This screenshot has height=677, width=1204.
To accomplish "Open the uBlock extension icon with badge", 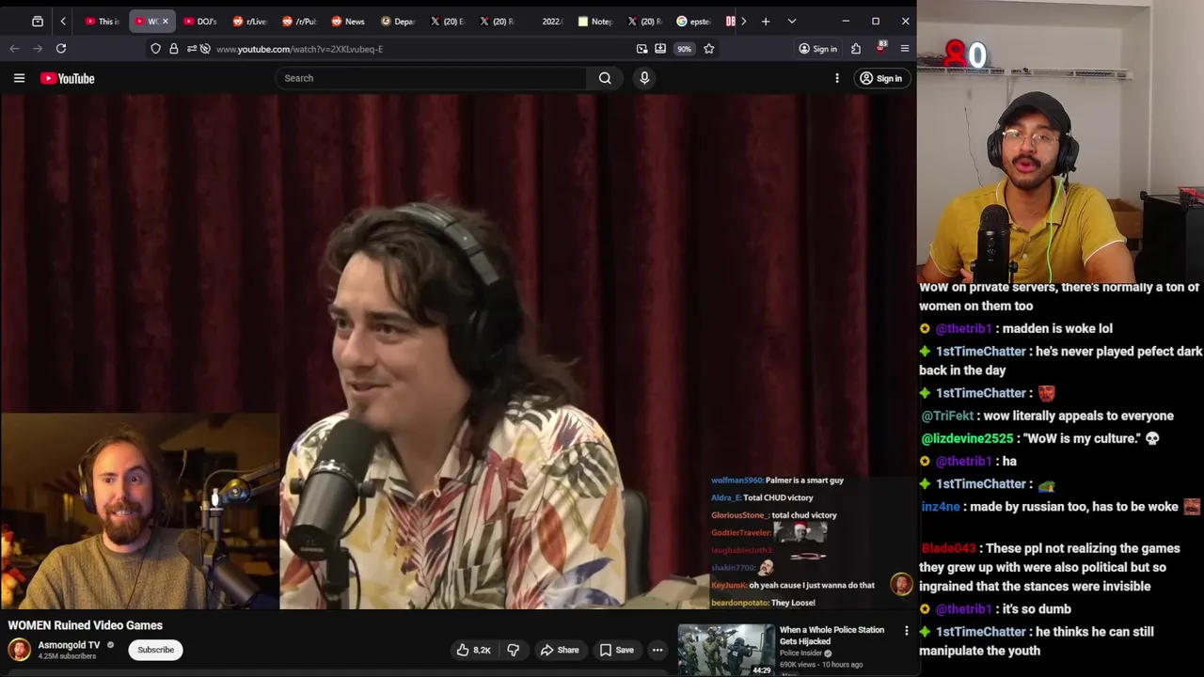I will [881, 47].
